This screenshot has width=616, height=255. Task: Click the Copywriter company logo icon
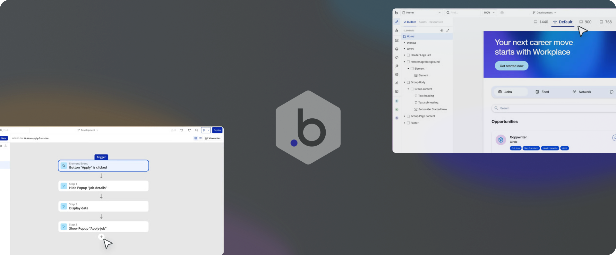tap(501, 140)
